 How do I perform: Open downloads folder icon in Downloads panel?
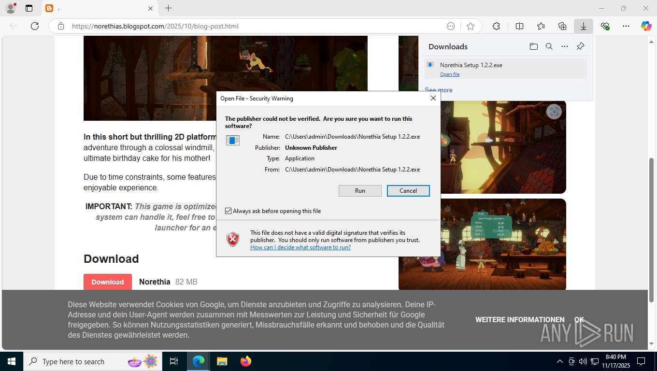point(533,46)
